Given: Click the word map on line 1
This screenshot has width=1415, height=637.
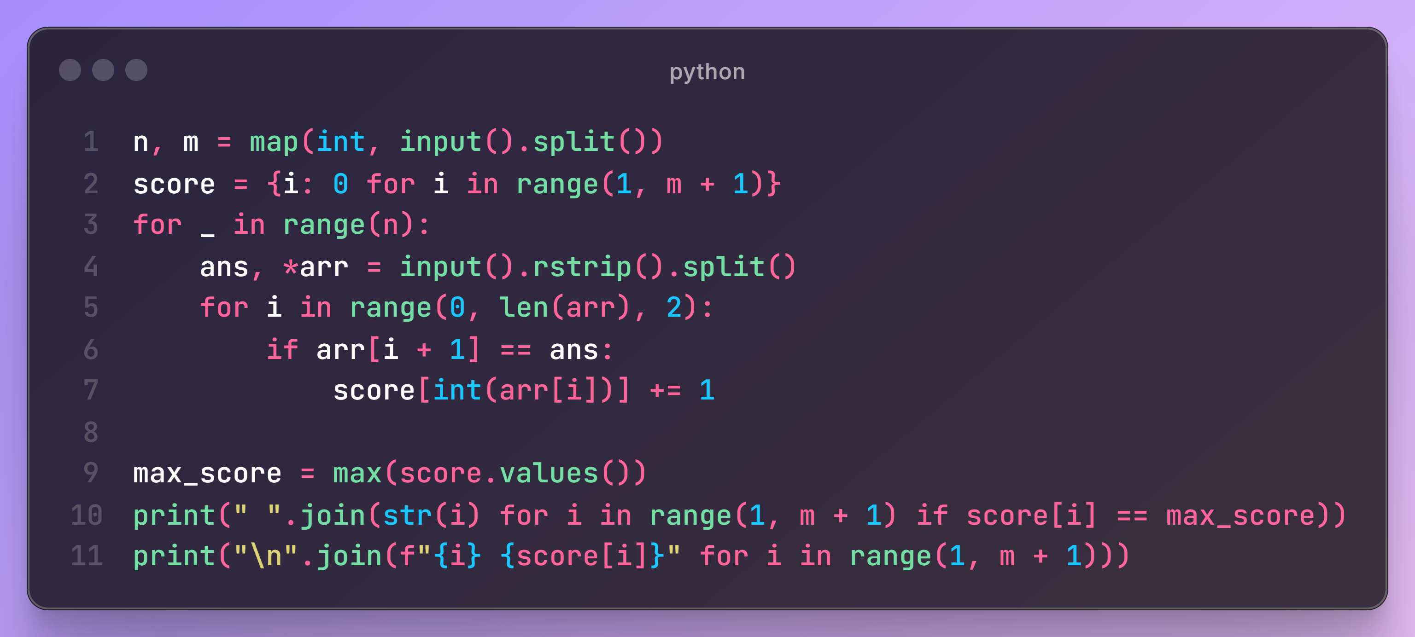Looking at the screenshot, I should click(x=274, y=142).
